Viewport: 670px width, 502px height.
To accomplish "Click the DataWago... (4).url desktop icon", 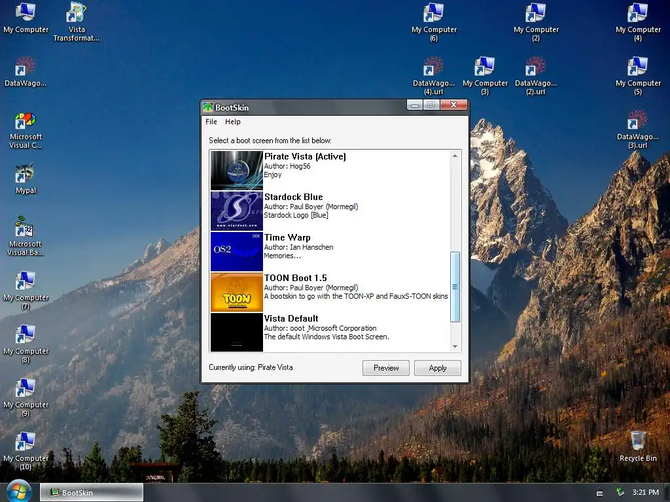I will pos(434,76).
